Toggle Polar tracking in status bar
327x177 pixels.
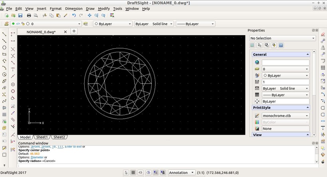click(148, 173)
